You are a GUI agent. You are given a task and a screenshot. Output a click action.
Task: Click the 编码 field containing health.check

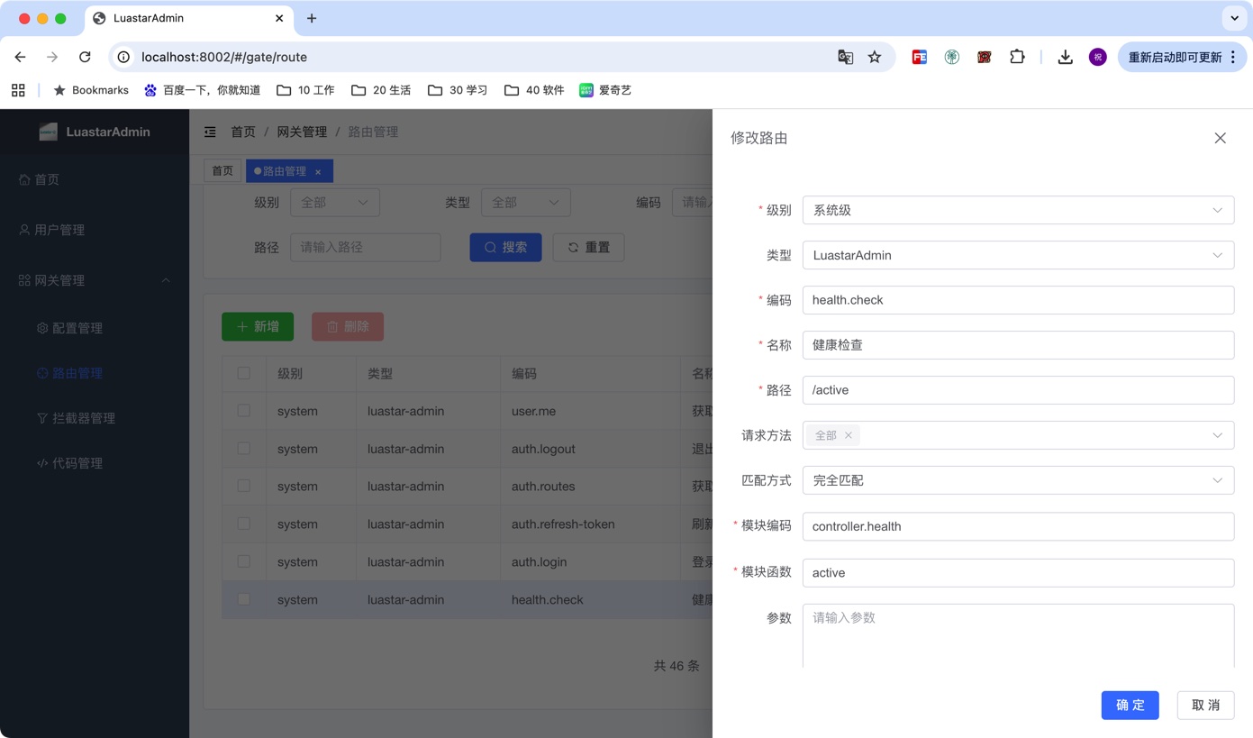(1018, 300)
